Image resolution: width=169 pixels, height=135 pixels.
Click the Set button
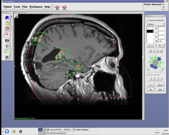click(151, 90)
